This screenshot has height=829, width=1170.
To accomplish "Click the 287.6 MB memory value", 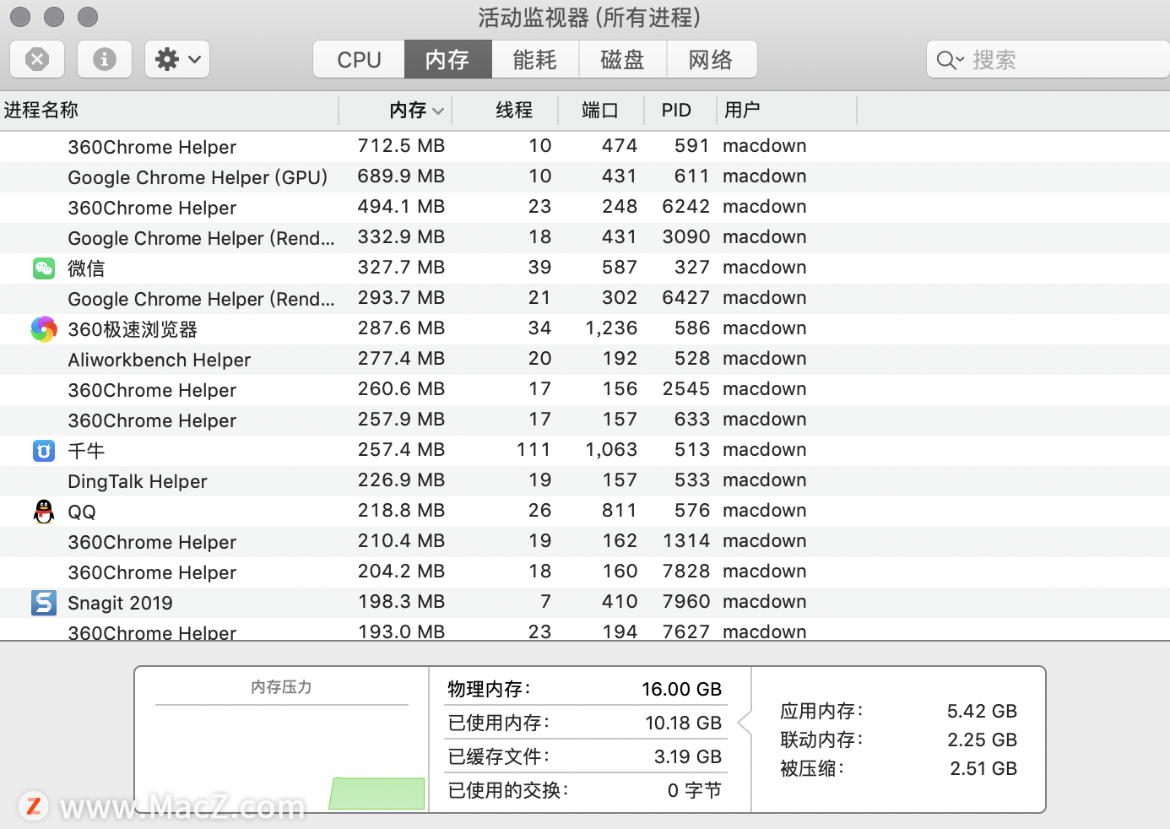I will pos(401,328).
